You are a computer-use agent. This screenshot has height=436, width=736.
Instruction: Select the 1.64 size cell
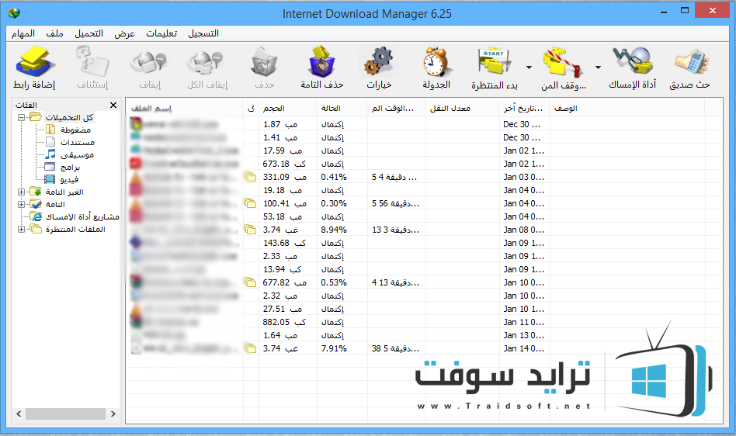(280, 336)
